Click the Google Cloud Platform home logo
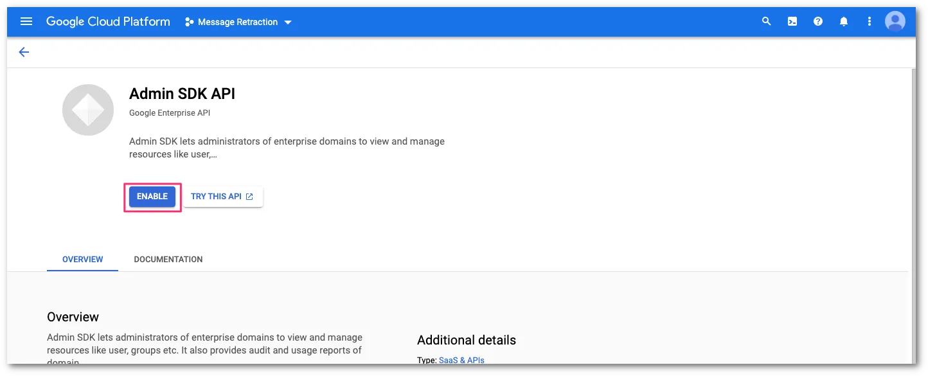The width and height of the screenshot is (928, 376). [107, 21]
